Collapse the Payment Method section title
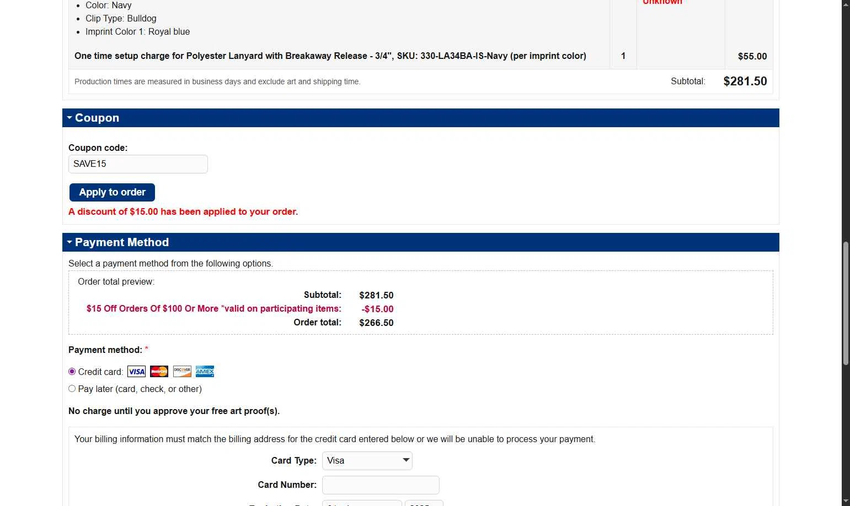The image size is (850, 506). (x=122, y=242)
